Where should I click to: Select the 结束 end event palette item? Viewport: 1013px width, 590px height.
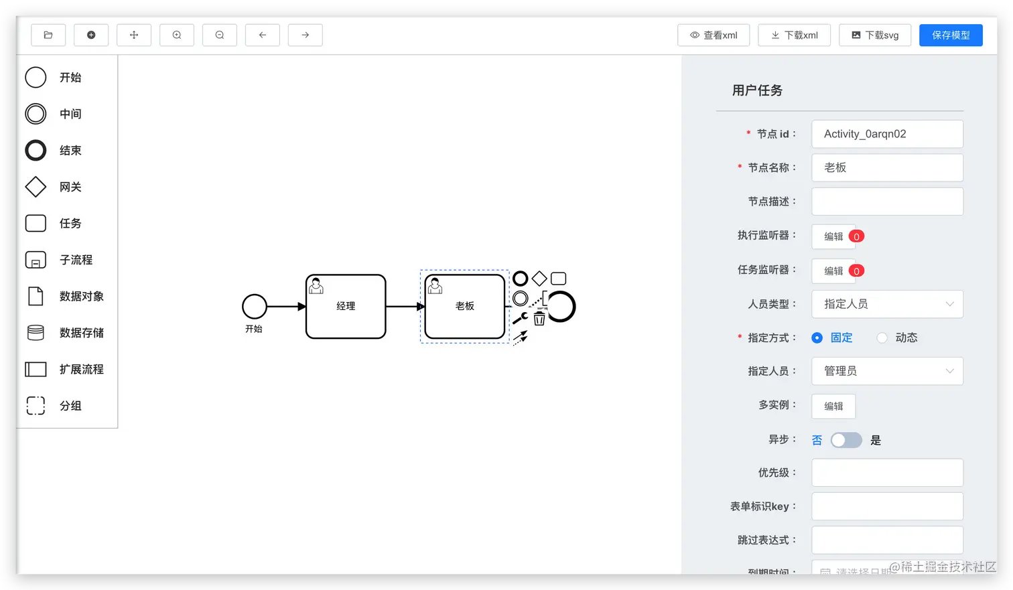click(54, 151)
